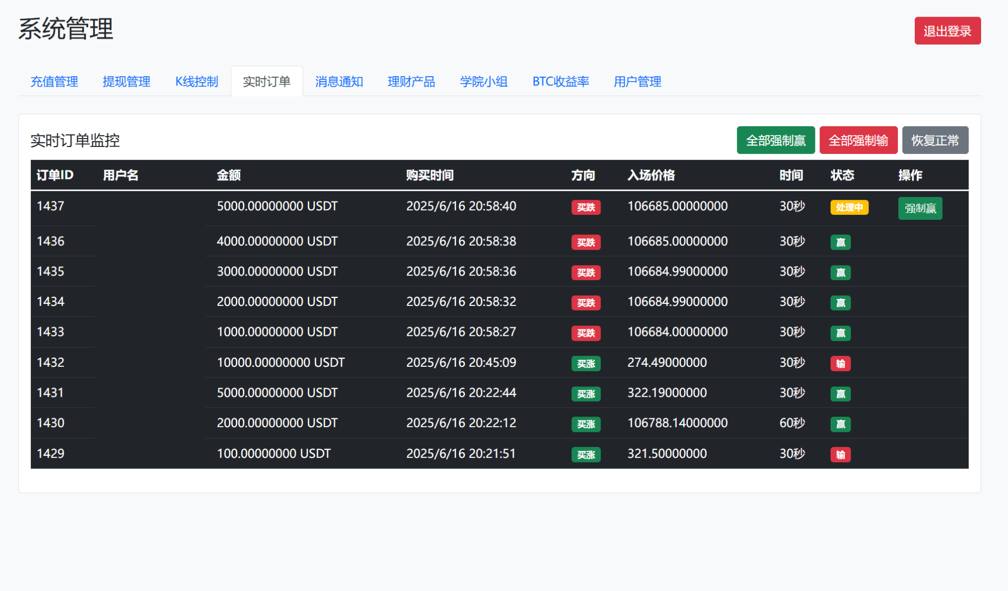Screen dimensions: 1008x591
Task: Select the 实时订单 tab
Action: coord(267,82)
